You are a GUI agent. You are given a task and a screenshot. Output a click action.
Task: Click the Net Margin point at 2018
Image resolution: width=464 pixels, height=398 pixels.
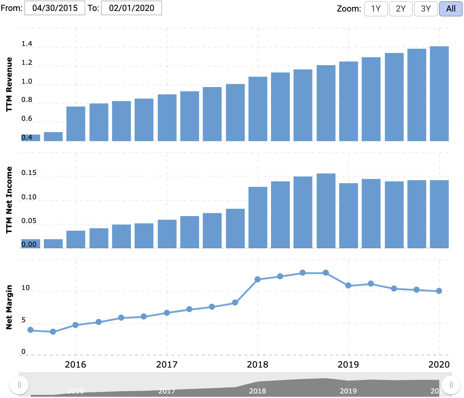click(258, 279)
